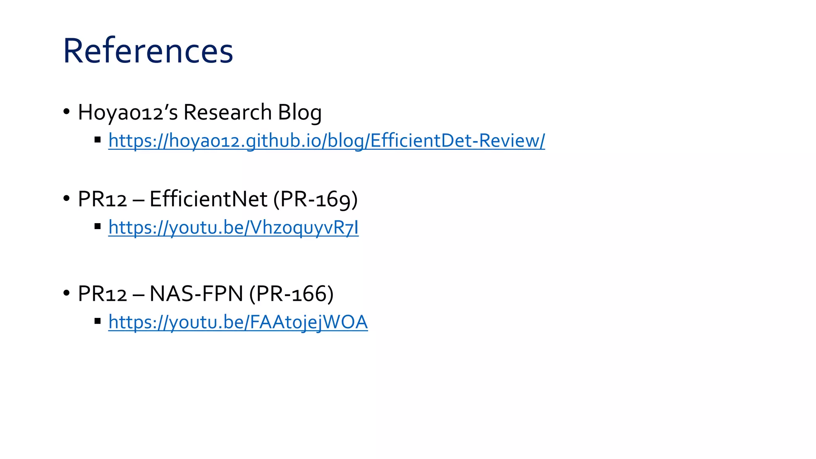Follow the youtu.be link under NAS-FPN PR-166
The width and height of the screenshot is (816, 459).
tap(238, 322)
